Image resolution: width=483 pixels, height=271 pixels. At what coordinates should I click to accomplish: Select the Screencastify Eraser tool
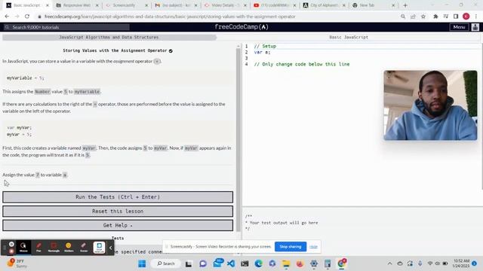coord(84,247)
